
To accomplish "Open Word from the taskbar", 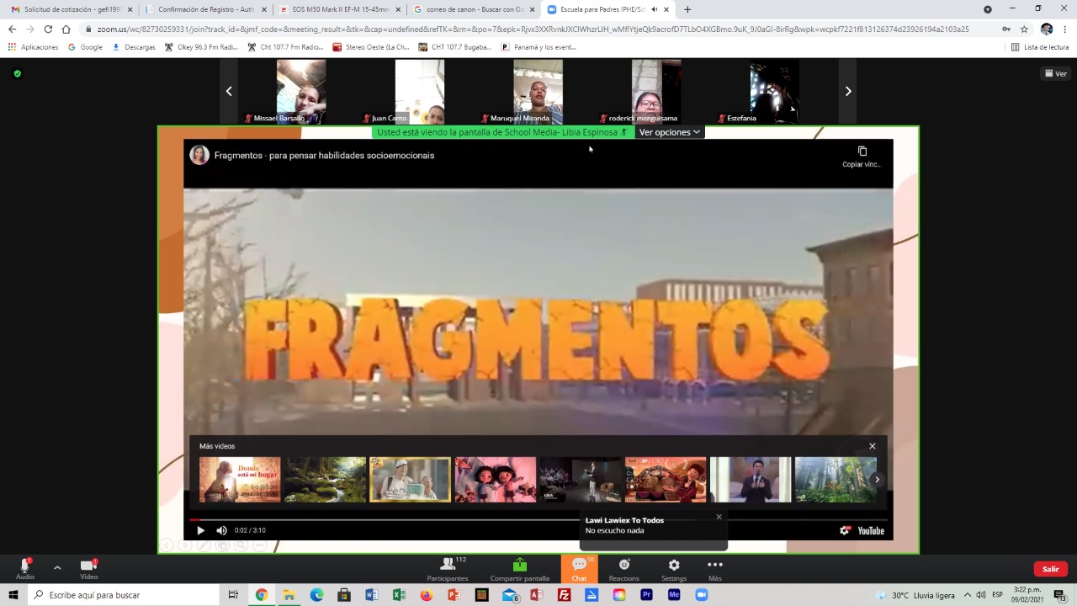I will click(x=371, y=595).
